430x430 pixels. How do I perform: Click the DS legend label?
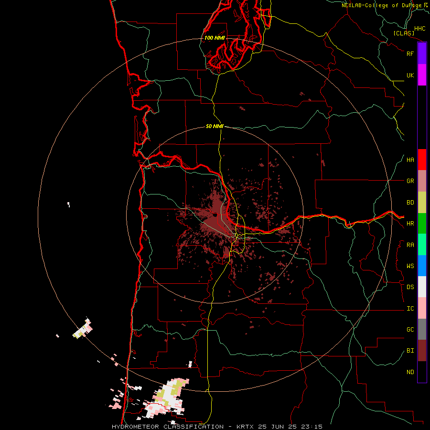click(x=410, y=287)
